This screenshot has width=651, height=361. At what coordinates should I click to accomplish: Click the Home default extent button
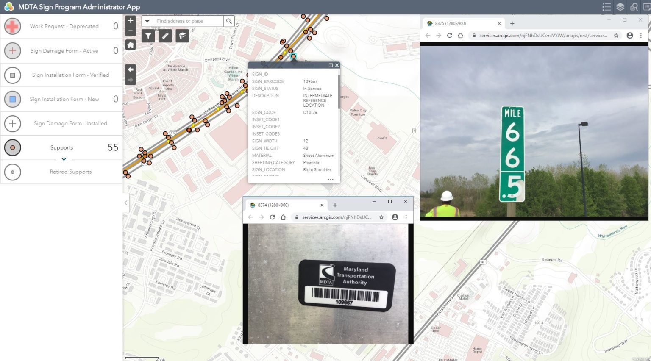pyautogui.click(x=130, y=44)
